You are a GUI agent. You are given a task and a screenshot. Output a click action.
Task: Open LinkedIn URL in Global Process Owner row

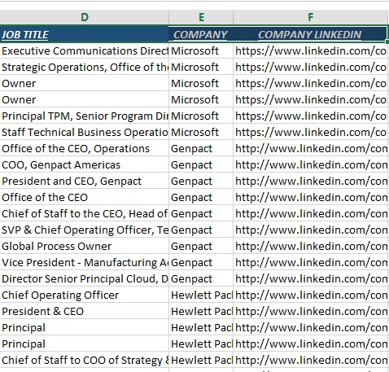tap(310, 246)
